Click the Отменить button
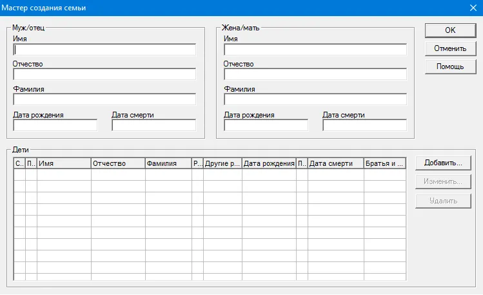The height and width of the screenshot is (295, 483). [450, 48]
